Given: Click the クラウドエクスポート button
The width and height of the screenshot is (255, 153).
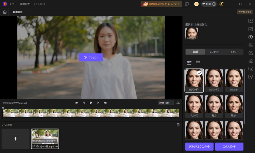Looking at the screenshot, I should pos(199,147).
